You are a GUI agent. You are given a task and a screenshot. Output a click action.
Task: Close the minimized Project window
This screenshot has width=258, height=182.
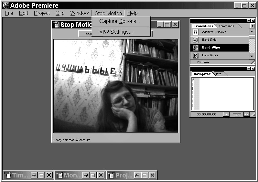(153, 175)
